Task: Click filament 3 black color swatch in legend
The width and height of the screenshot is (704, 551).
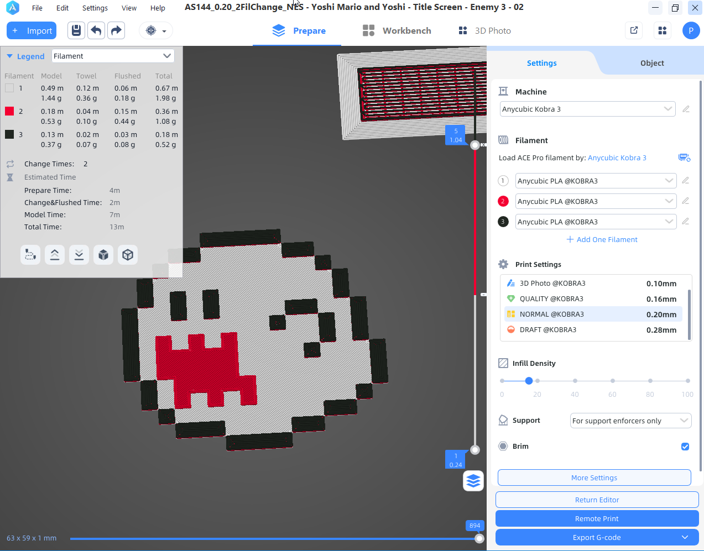Action: tap(9, 134)
